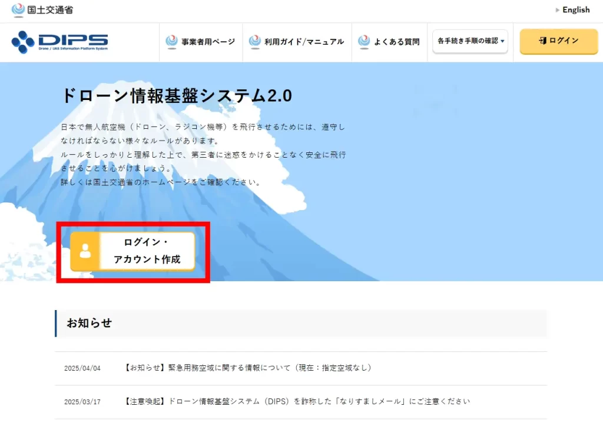Open the 事業者用ページ menu item
The image size is (603, 423).
pos(208,42)
